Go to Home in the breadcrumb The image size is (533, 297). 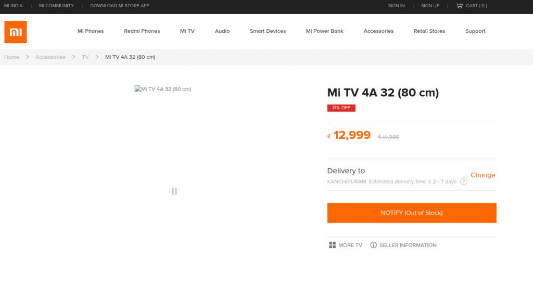[x=11, y=57]
